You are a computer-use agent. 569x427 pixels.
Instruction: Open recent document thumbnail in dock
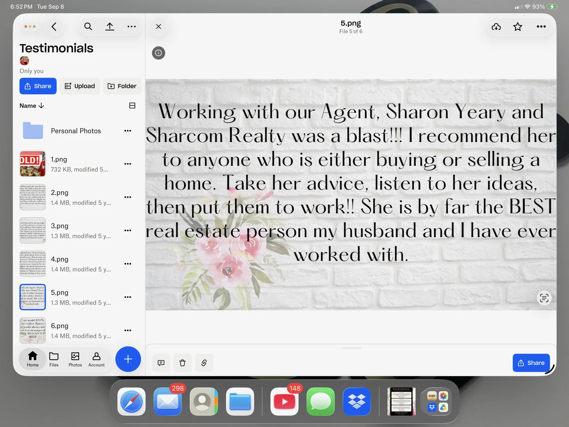[401, 401]
